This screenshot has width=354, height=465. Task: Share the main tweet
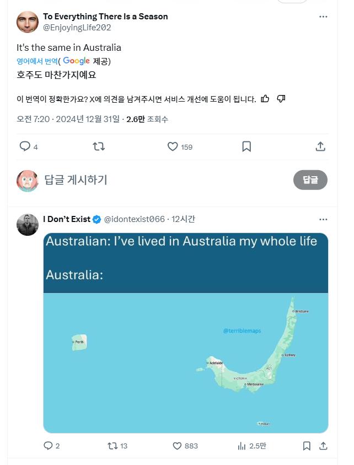(x=320, y=146)
